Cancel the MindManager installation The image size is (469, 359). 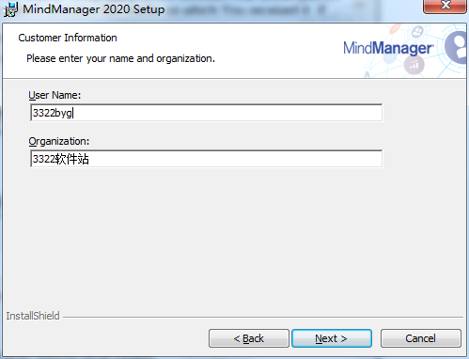pyautogui.click(x=421, y=338)
